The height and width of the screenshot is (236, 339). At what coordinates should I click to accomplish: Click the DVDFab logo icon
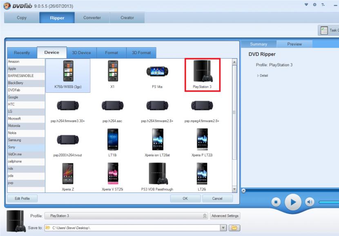coord(7,6)
